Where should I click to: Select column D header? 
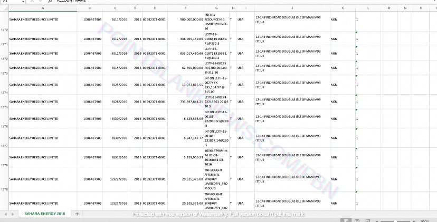135,8
